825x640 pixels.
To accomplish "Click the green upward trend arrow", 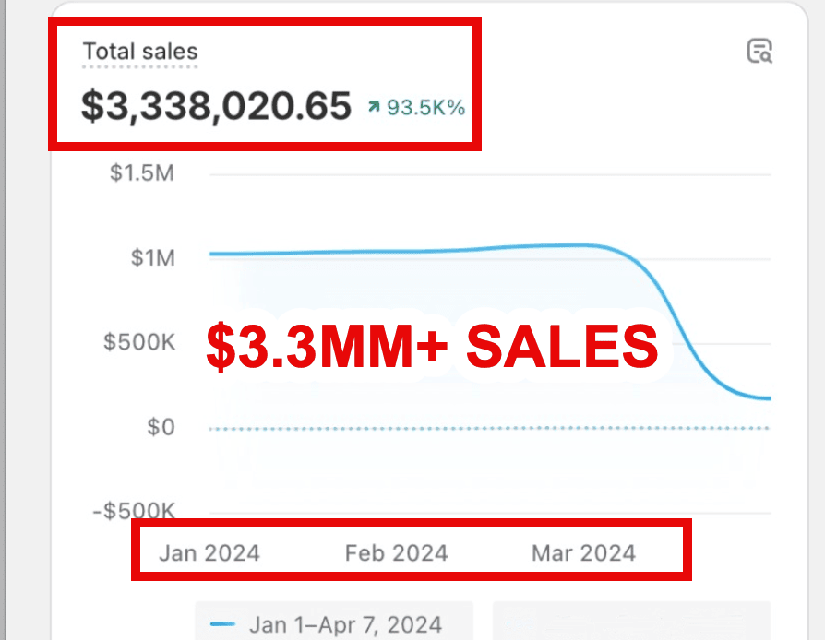I will (x=373, y=108).
